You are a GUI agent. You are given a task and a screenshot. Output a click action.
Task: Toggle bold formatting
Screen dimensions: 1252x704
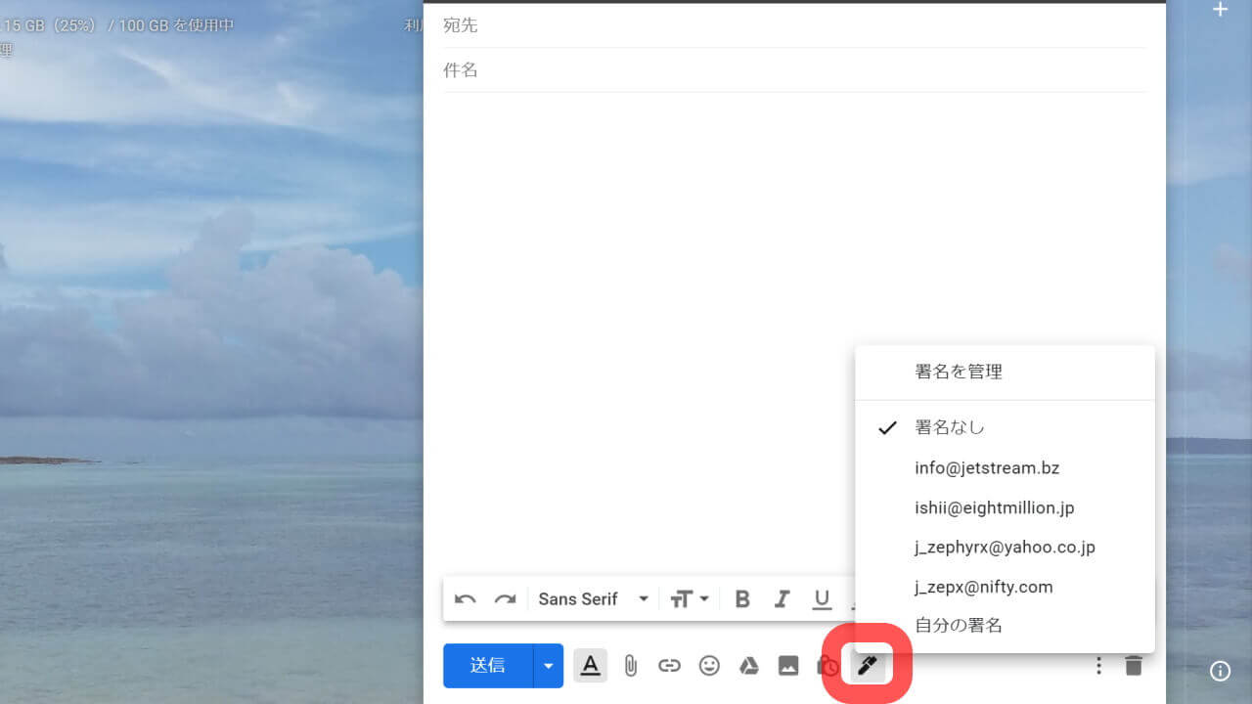(x=742, y=599)
